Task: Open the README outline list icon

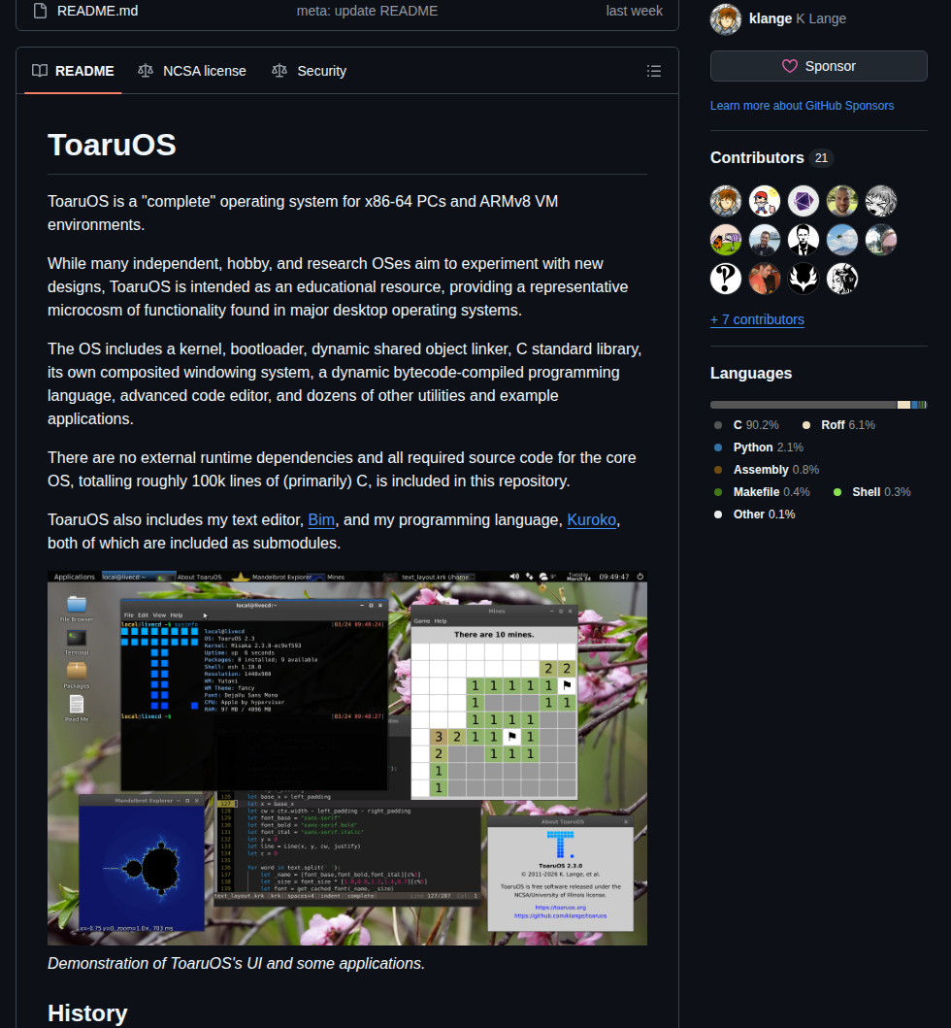Action: coord(653,71)
